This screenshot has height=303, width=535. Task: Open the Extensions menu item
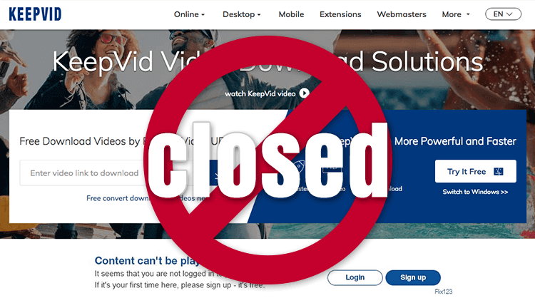tap(340, 14)
